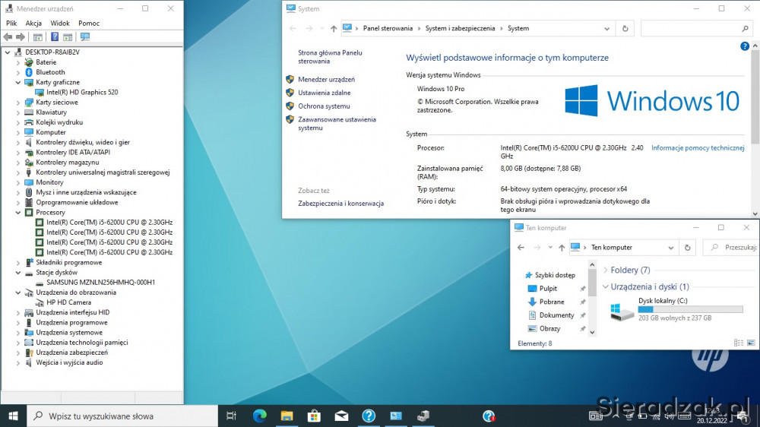This screenshot has width=760, height=427.
Task: Expand the Foldery (7) group
Action: coord(606,270)
